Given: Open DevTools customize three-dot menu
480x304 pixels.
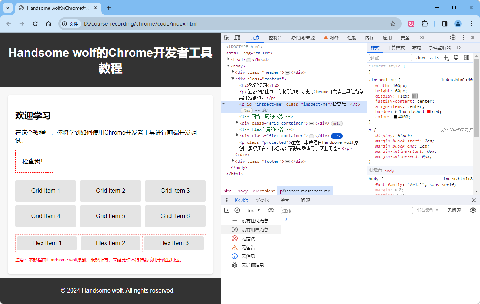Looking at the screenshot, I should [x=463, y=37].
